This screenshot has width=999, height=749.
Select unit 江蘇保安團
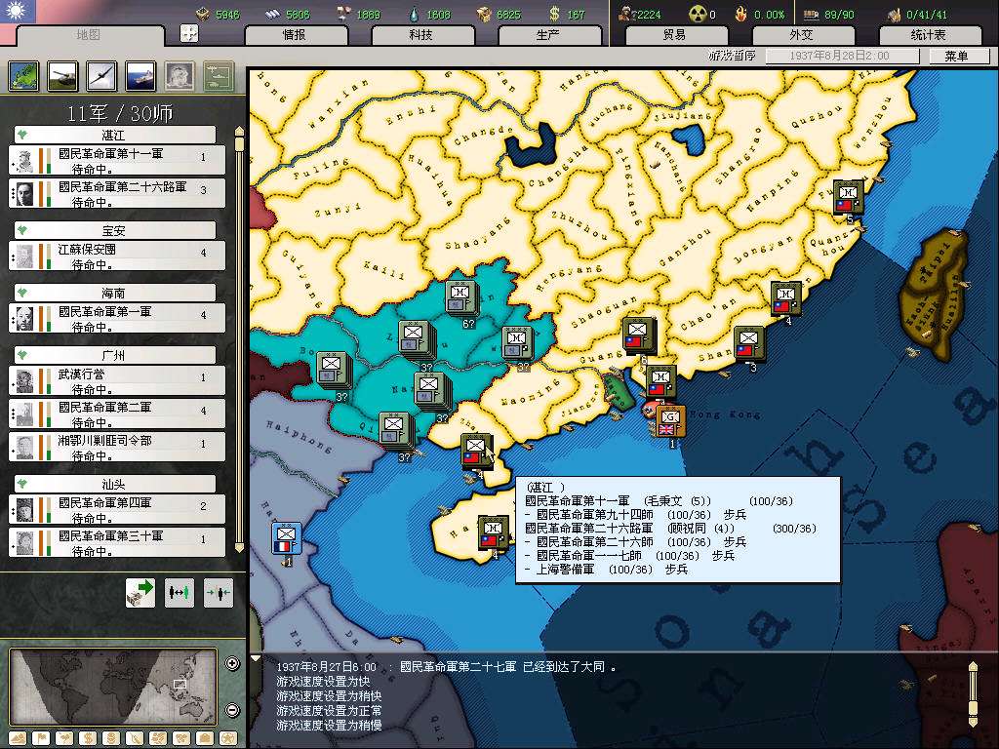(x=117, y=256)
